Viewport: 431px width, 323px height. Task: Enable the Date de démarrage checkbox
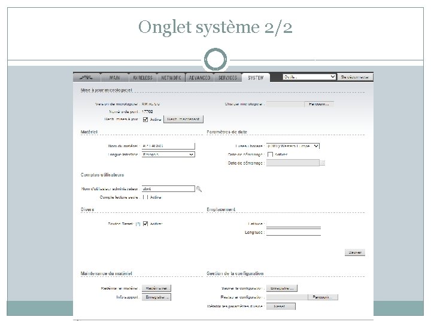pos(270,155)
